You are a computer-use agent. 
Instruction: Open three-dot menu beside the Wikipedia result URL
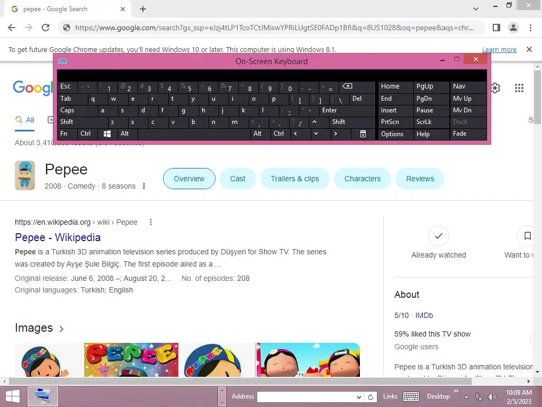tap(151, 222)
